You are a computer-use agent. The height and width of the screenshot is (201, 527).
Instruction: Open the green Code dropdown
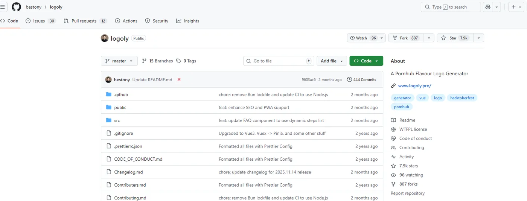click(366, 61)
